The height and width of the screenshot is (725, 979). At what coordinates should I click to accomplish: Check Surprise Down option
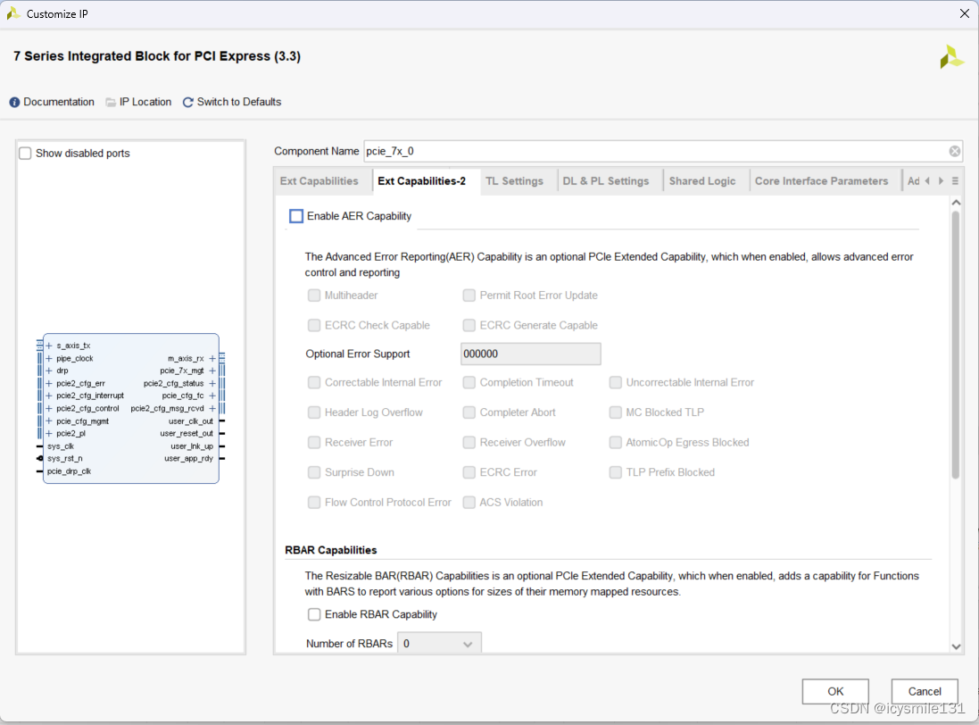314,472
